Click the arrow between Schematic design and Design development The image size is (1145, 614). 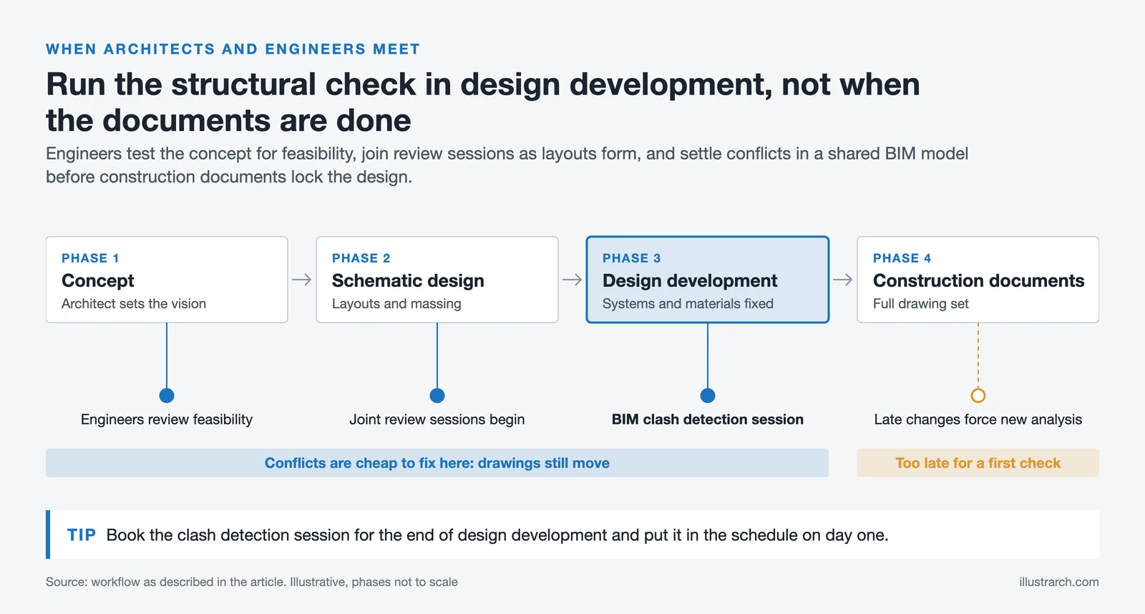(572, 280)
